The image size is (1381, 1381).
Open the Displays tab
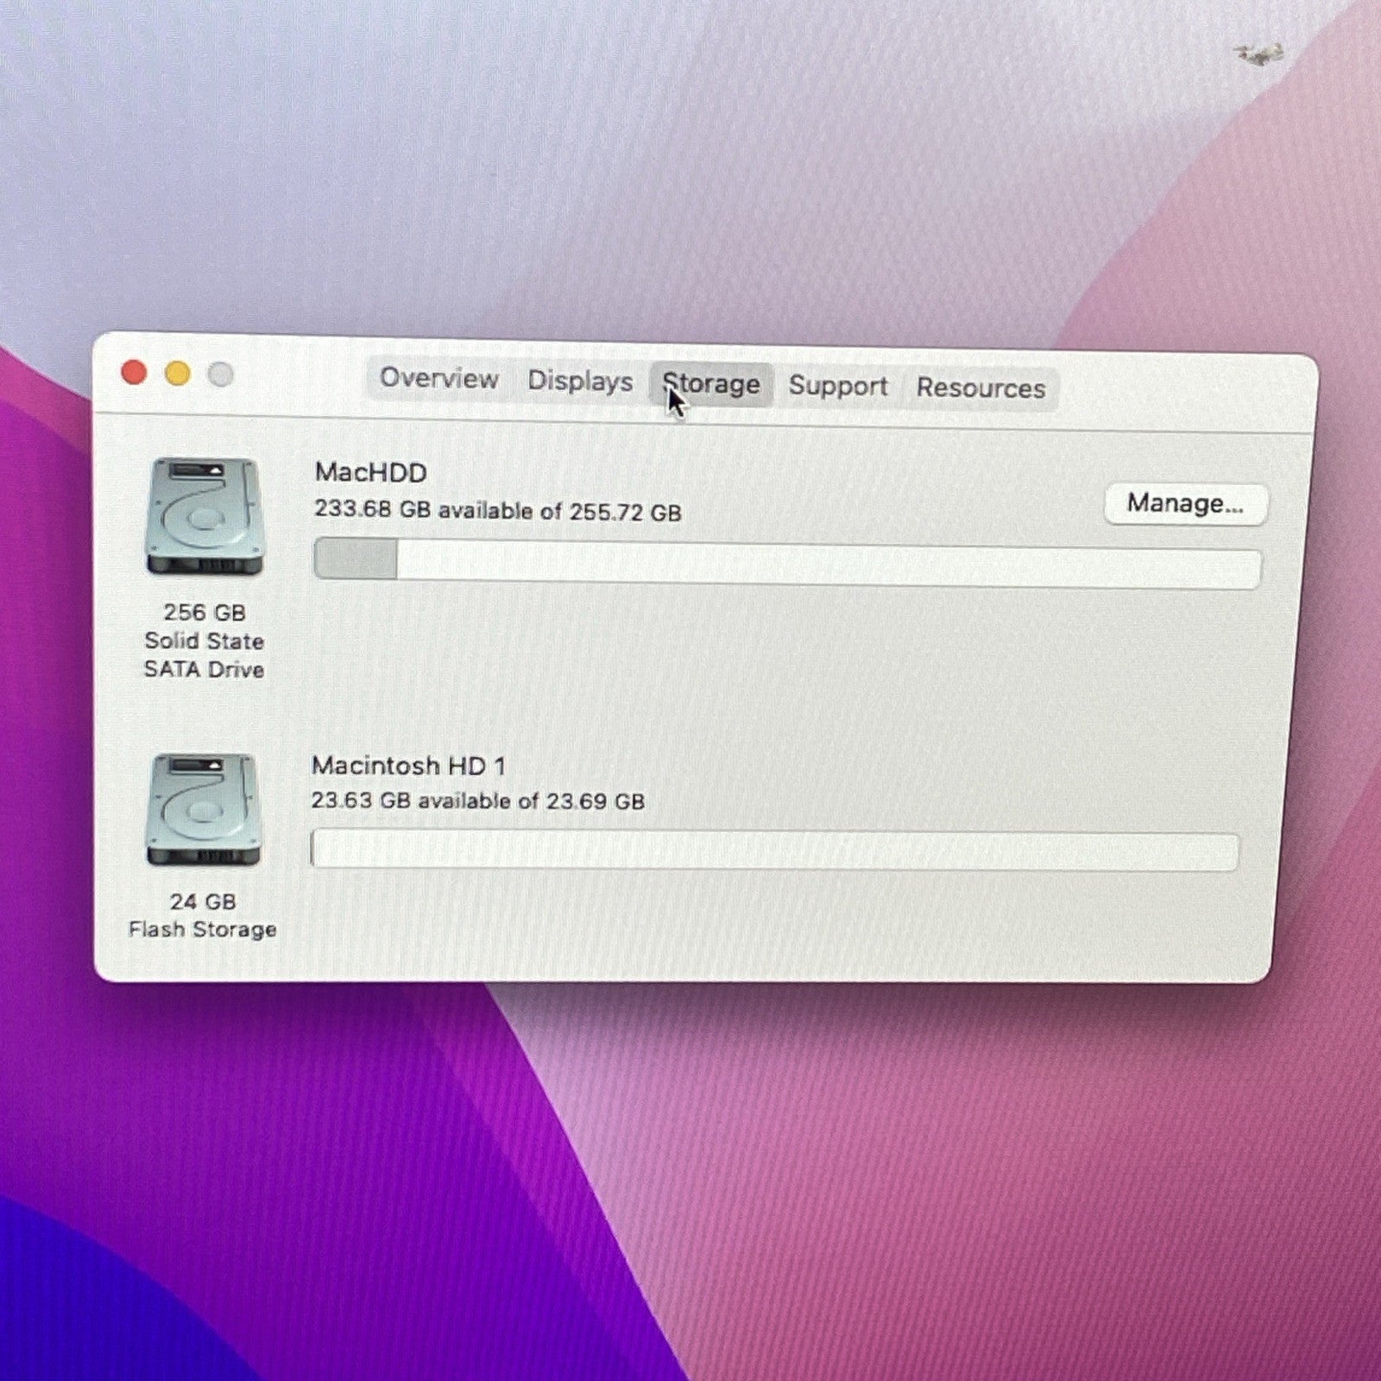(580, 382)
